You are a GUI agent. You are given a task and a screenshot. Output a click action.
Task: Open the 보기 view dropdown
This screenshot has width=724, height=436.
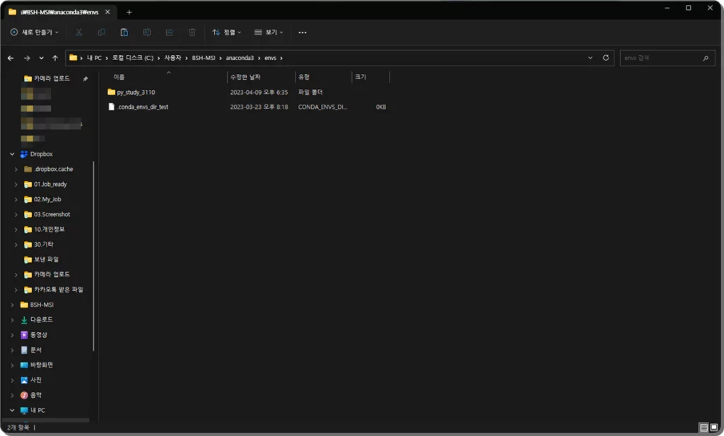pyautogui.click(x=269, y=33)
